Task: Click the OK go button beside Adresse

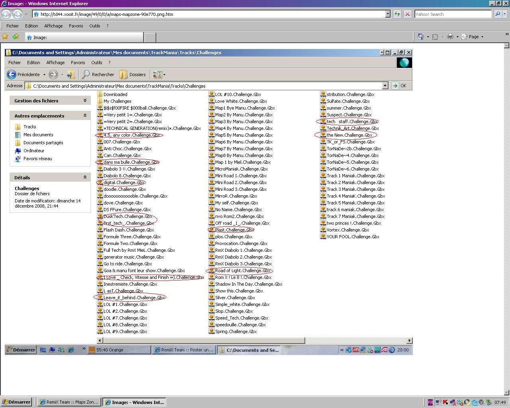Action: click(399, 86)
